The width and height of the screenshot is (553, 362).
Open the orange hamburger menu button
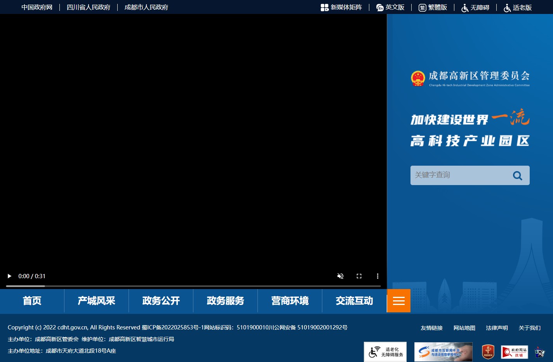tap(399, 301)
